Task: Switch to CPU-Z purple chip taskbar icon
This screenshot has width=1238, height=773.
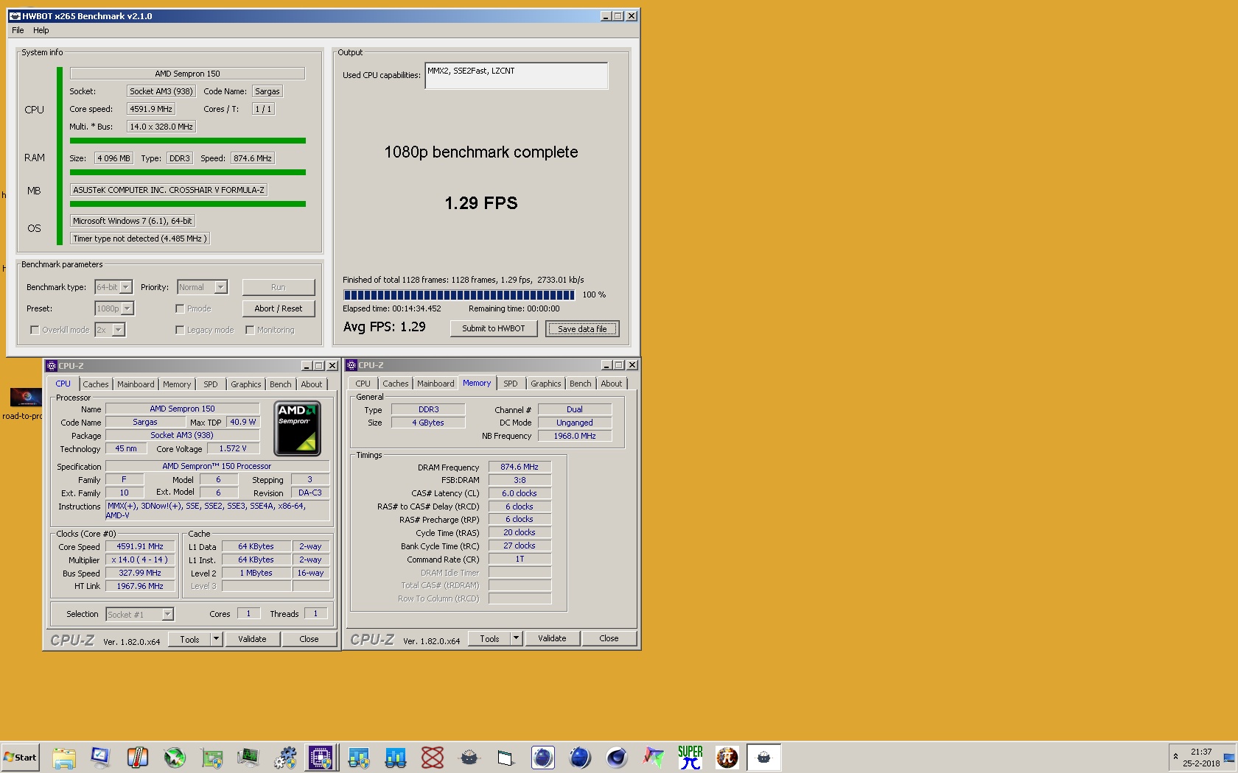Action: click(321, 758)
